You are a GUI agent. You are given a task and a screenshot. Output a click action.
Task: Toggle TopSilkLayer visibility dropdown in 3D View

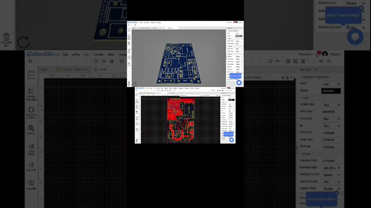239,59
